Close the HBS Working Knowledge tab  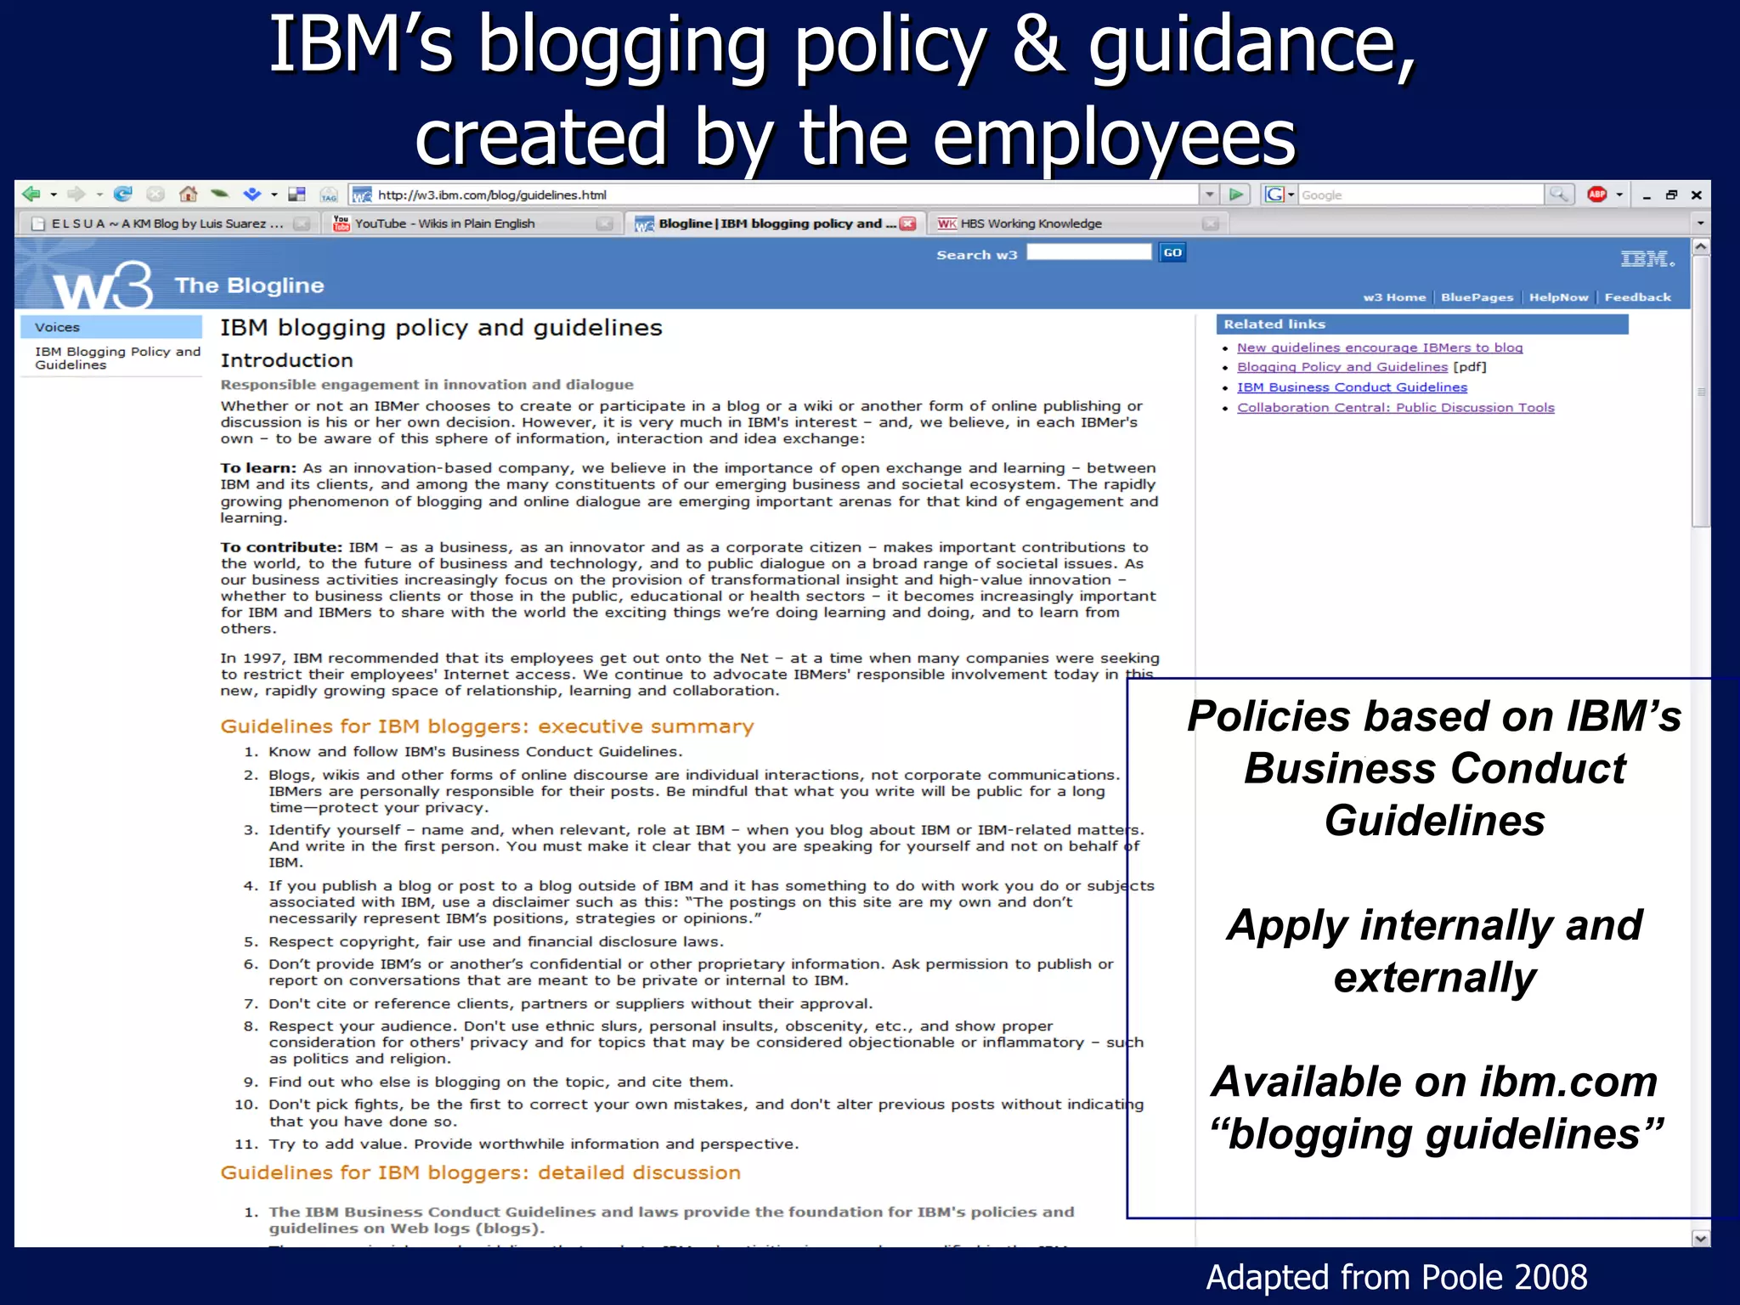1211,223
